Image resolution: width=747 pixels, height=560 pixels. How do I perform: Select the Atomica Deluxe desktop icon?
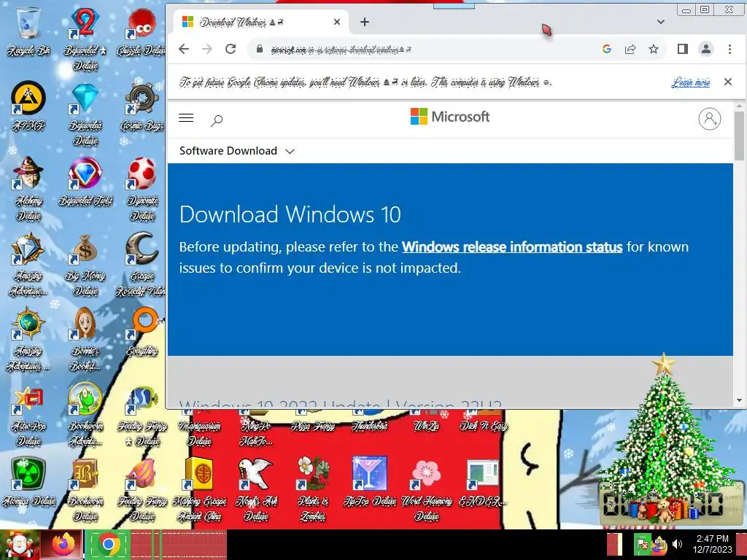[28, 482]
